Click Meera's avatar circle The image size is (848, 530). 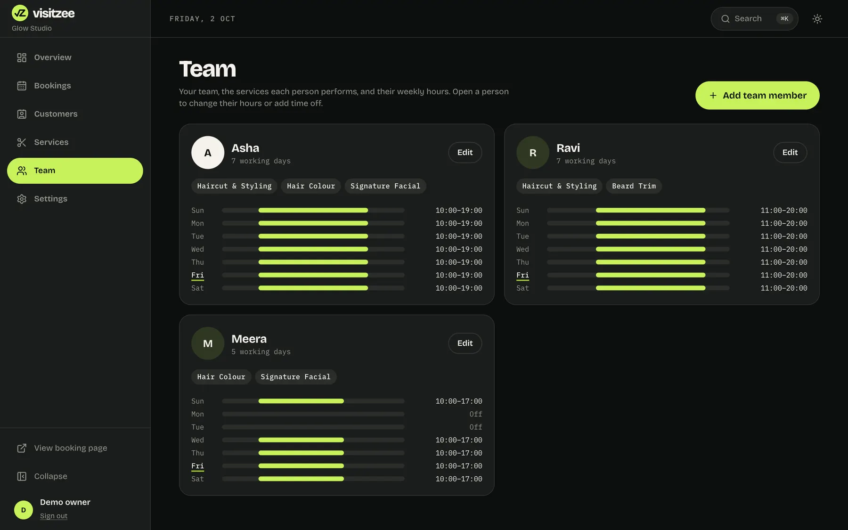[208, 343]
